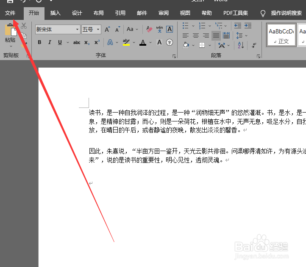Toggle subscript formatting

pyautogui.click(x=87, y=42)
